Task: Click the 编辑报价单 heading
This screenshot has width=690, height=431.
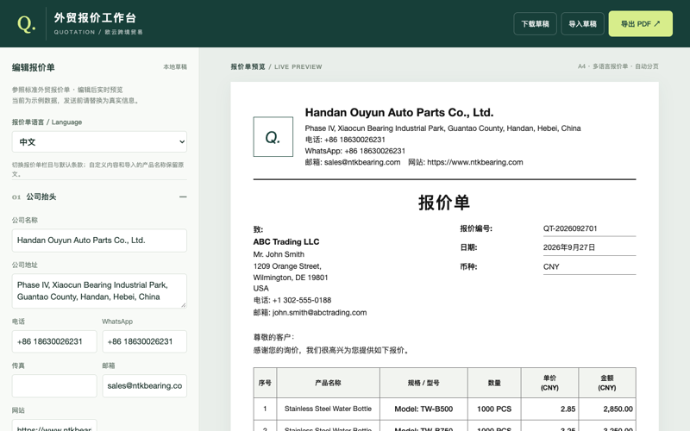Action: (34, 67)
